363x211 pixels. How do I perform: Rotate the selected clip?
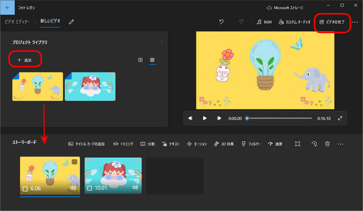tap(314, 144)
